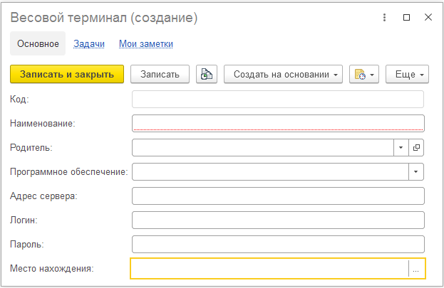Image resolution: width=444 pixels, height=288 pixels.
Task: Click the Пароль input field
Action: click(x=278, y=244)
